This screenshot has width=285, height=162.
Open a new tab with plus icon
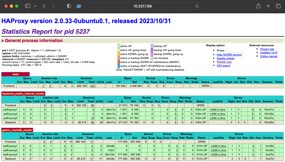268,6
